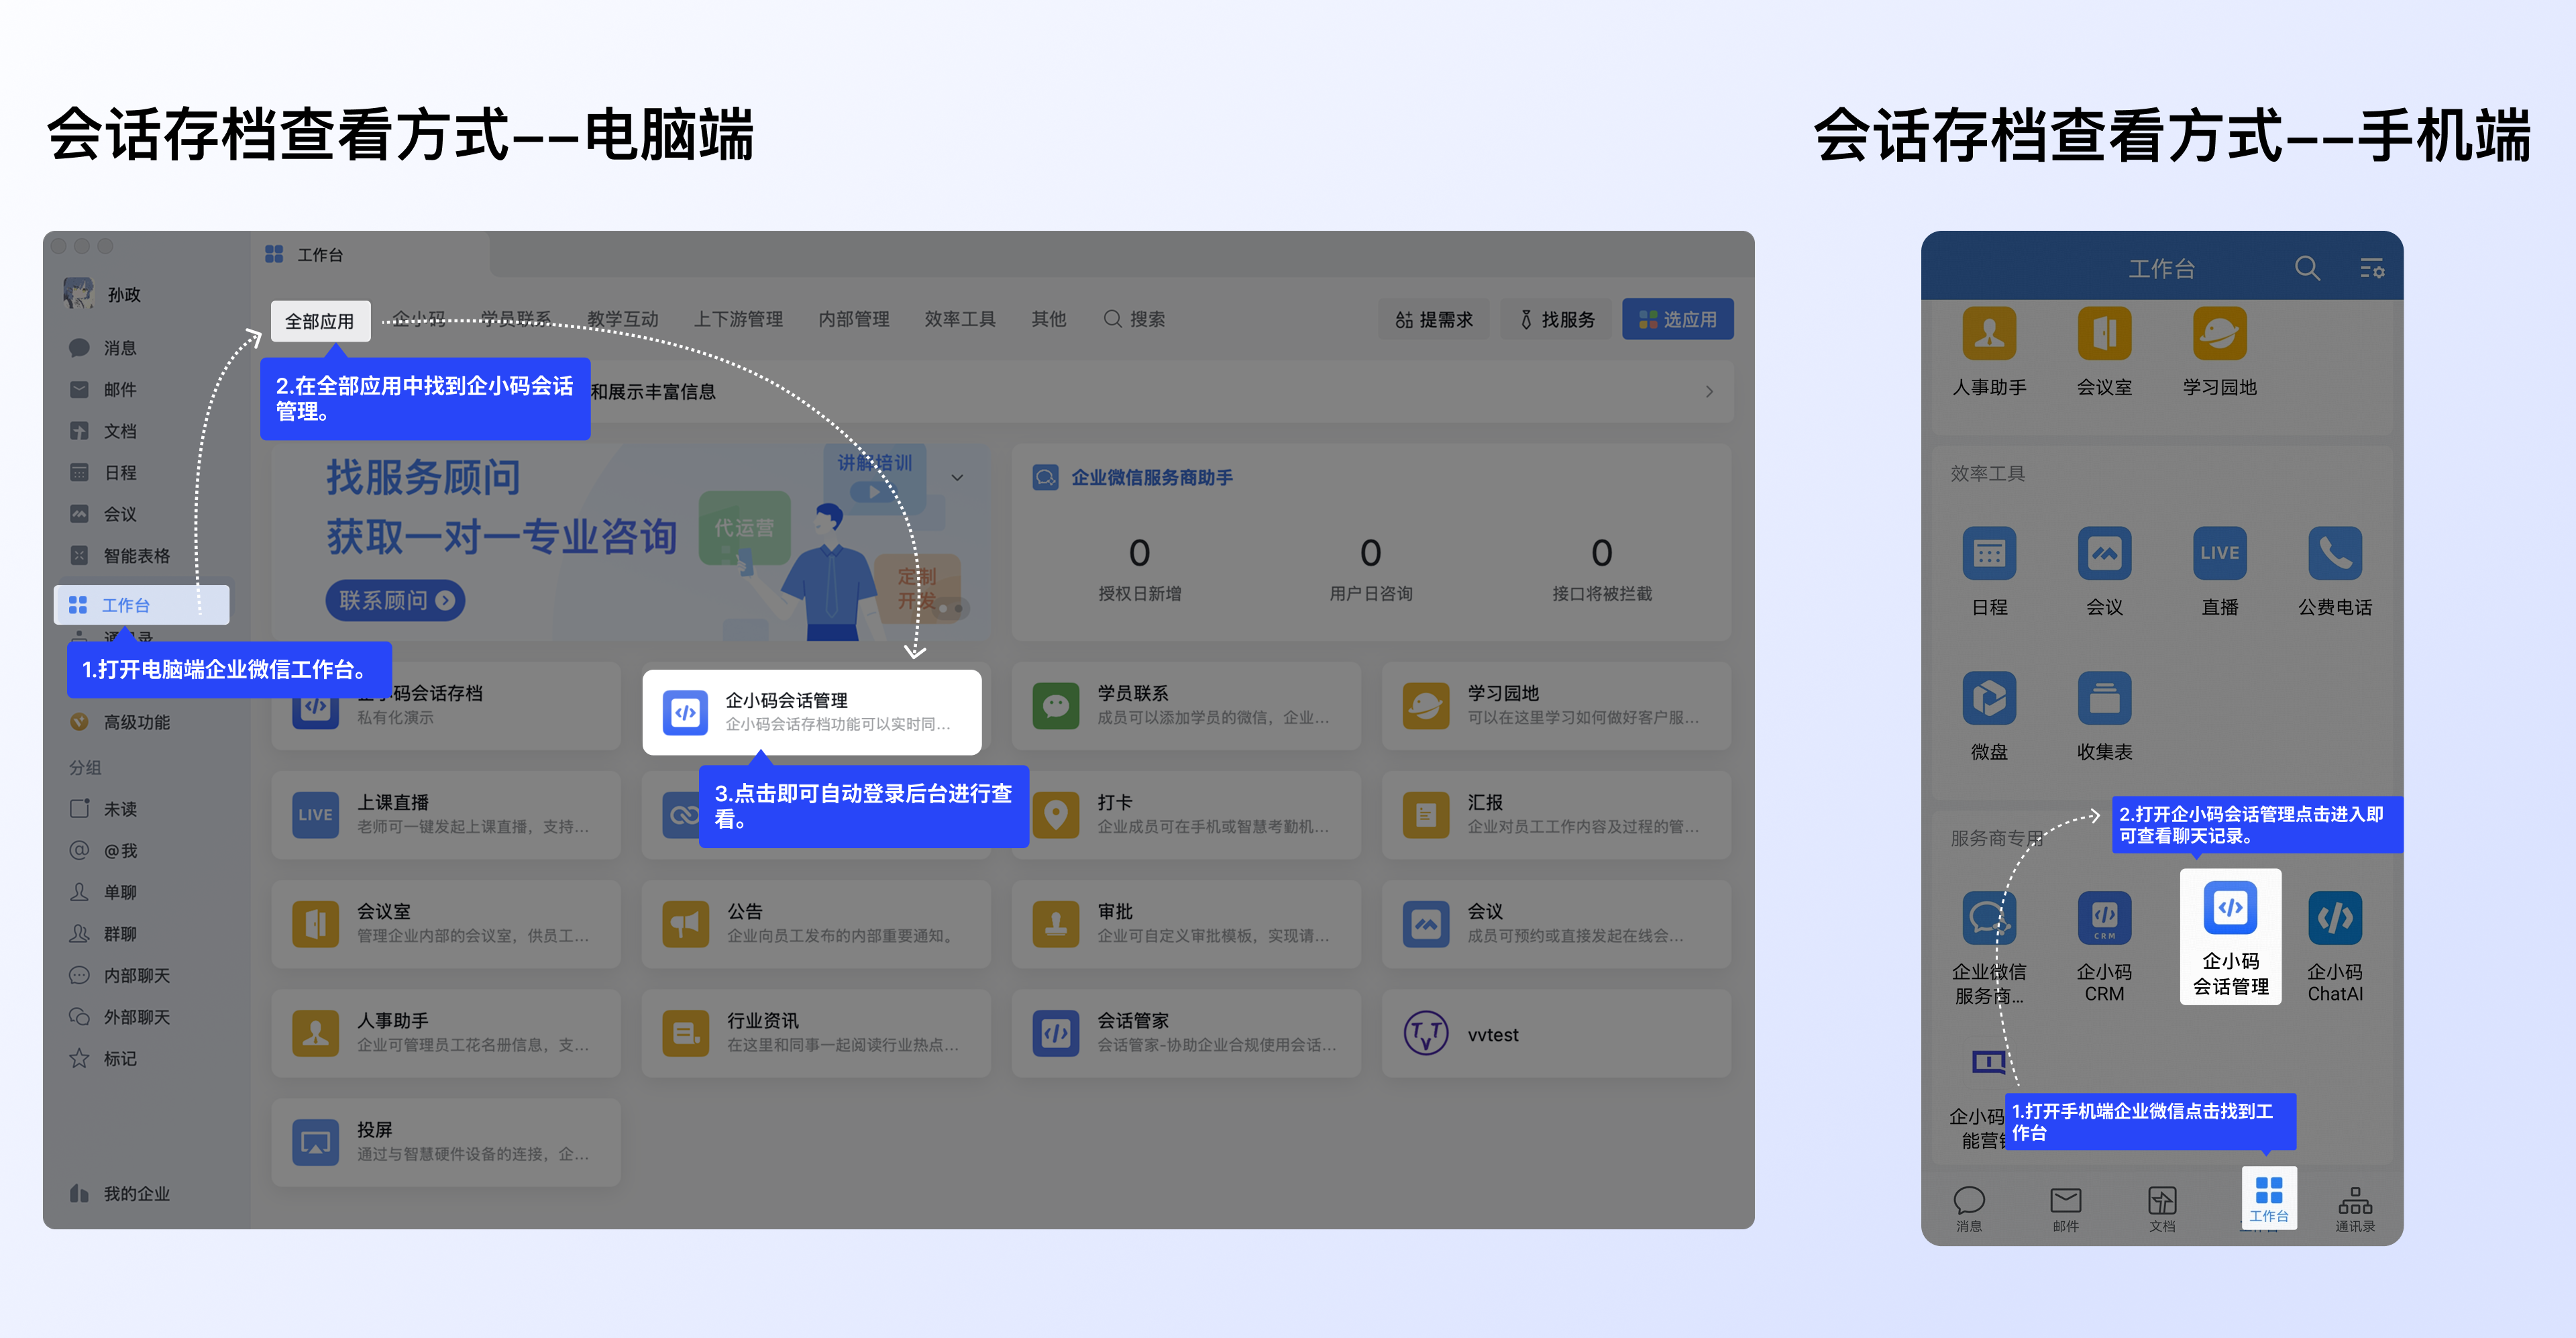Expand the info bar right chevron

(x=1709, y=391)
